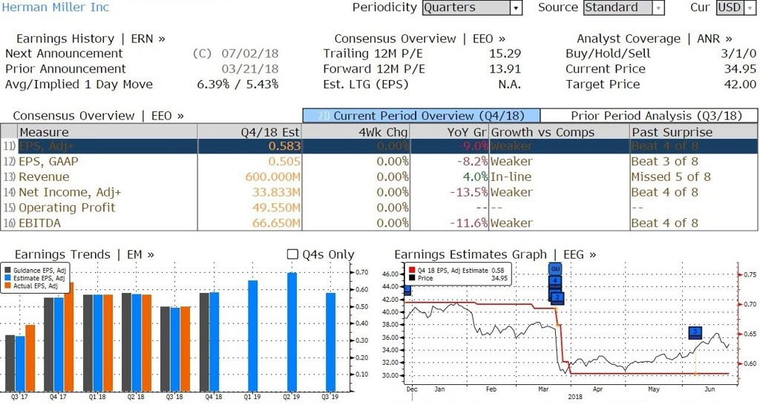Viewport: 760px width, 405px height.
Task: Click the 33.833M Net Income estimate
Action: pos(276,192)
